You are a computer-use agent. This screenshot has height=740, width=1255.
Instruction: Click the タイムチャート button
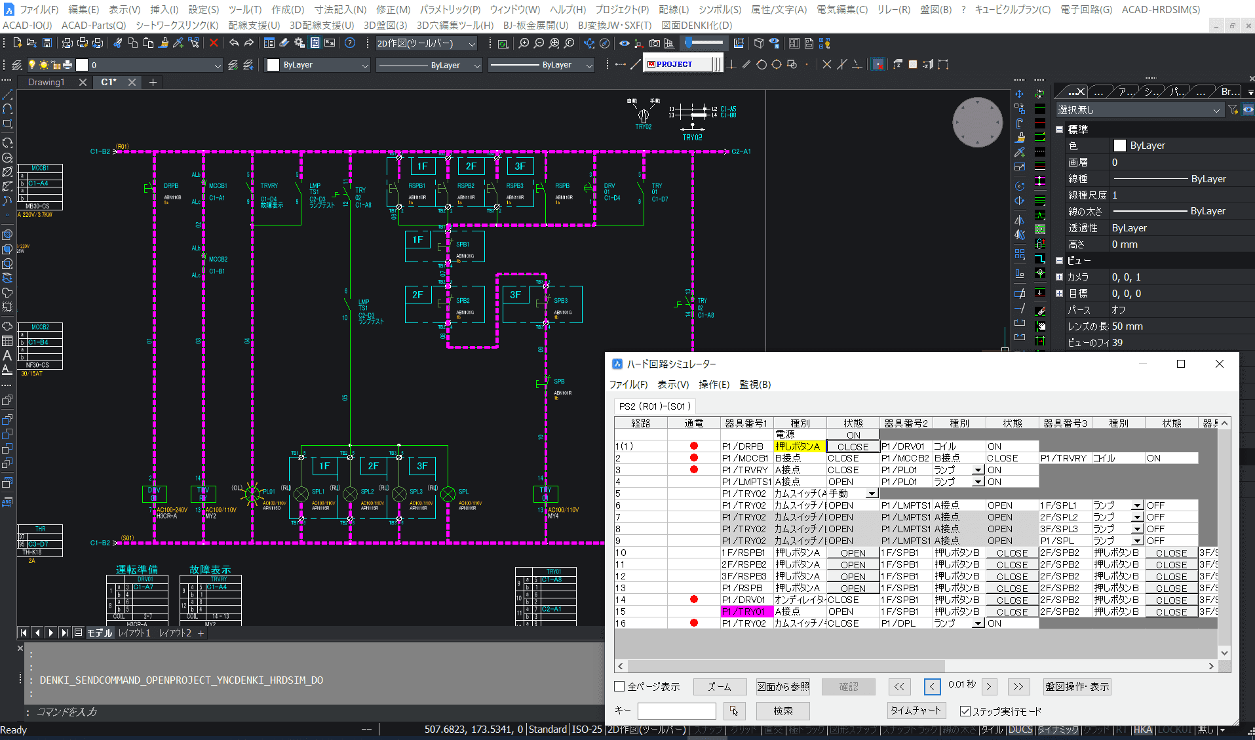[916, 711]
